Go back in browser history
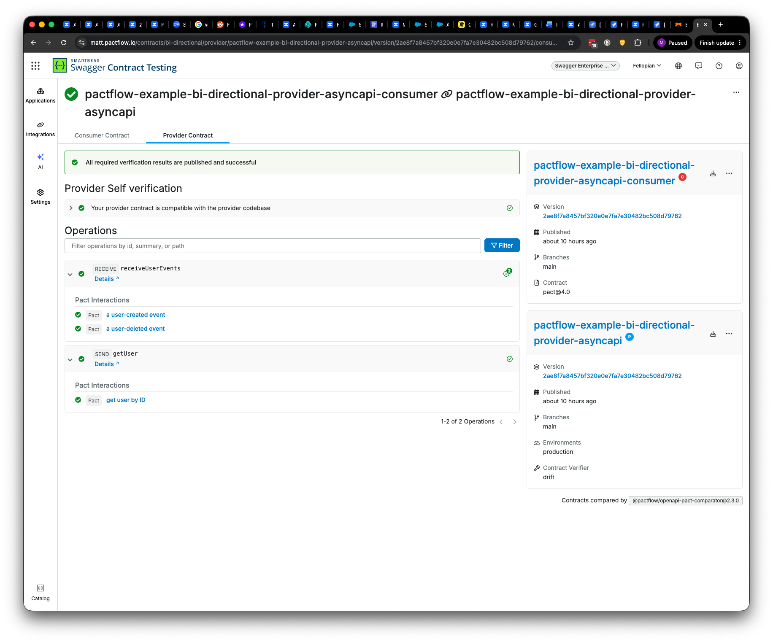Image resolution: width=773 pixels, height=642 pixels. click(x=33, y=43)
